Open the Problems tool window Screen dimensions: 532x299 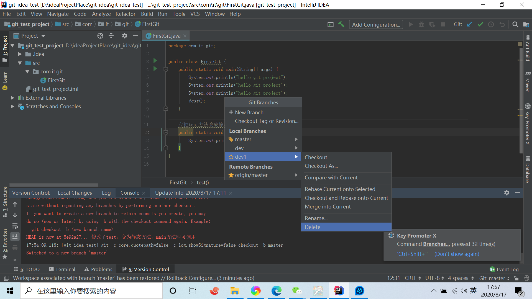(x=98, y=269)
